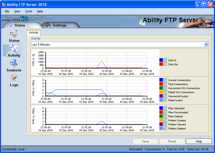Click the light blue Failed Logins swatch

point(161,100)
